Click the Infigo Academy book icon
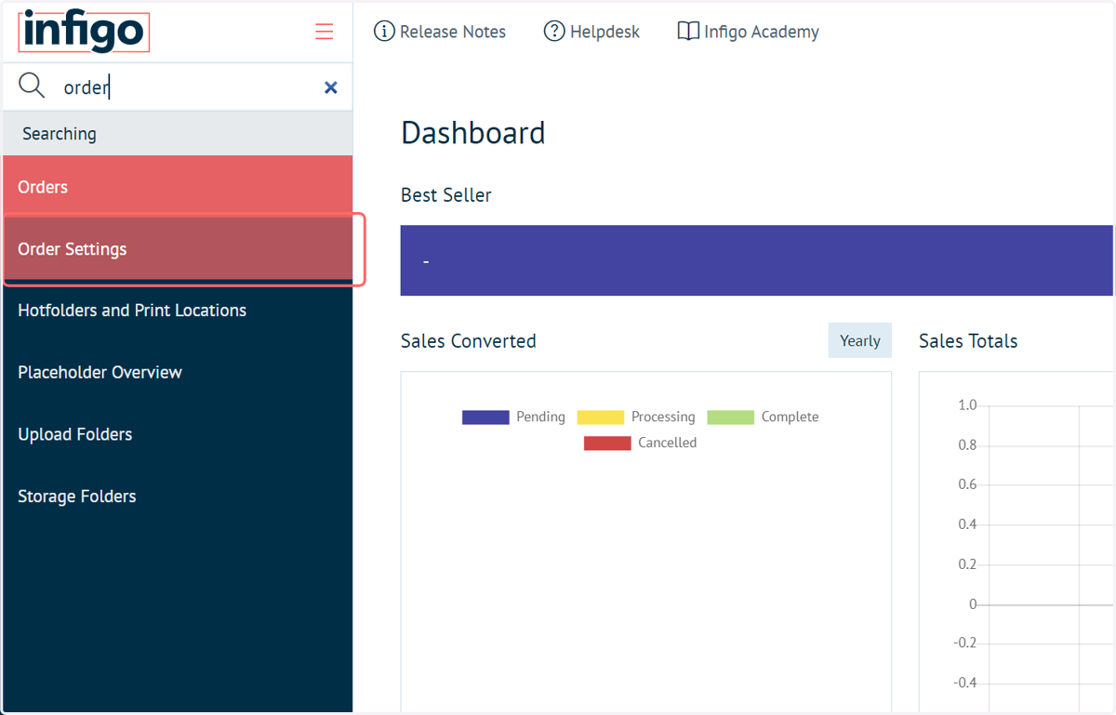This screenshot has width=1116, height=715. point(688,32)
